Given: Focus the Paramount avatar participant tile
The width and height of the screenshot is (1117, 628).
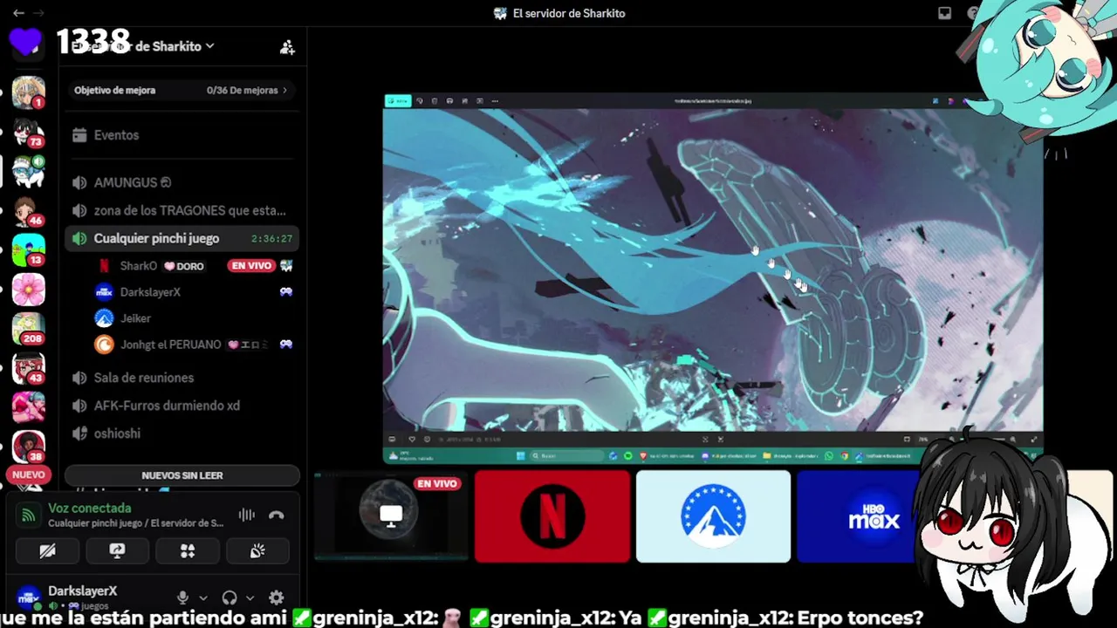Looking at the screenshot, I should coord(713,516).
